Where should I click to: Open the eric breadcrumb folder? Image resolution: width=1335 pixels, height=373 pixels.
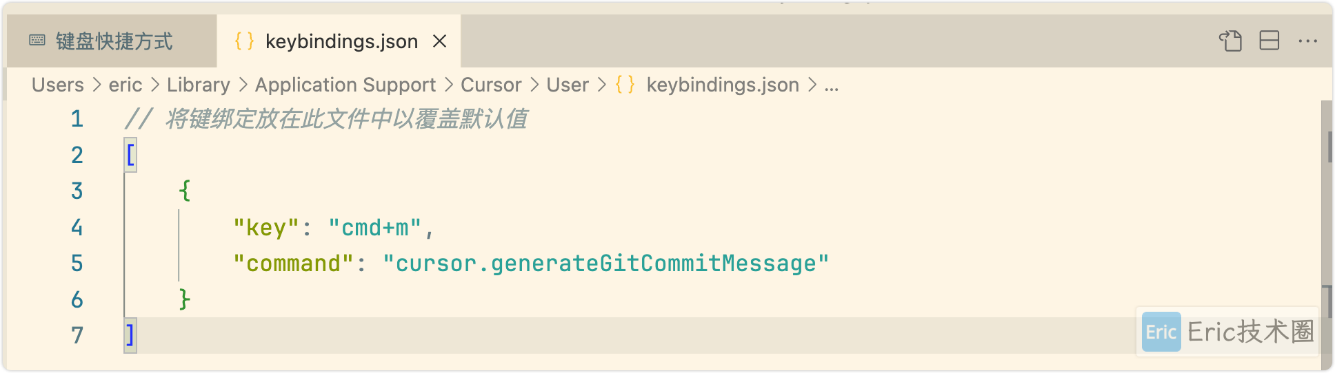[x=125, y=85]
